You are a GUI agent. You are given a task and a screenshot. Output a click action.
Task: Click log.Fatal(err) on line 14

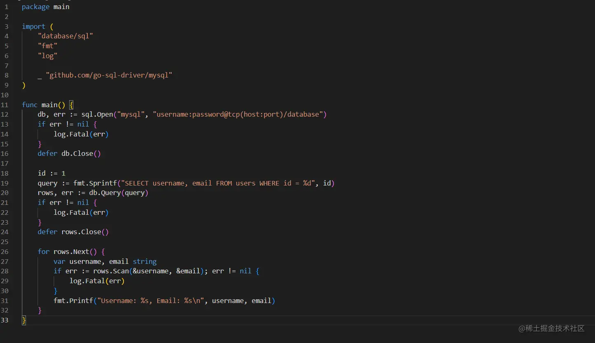(81, 134)
